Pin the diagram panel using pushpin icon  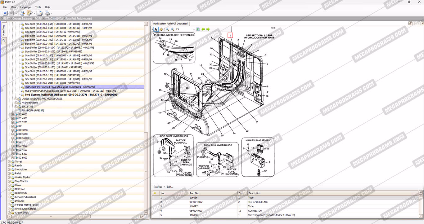pyautogui.click(x=410, y=23)
